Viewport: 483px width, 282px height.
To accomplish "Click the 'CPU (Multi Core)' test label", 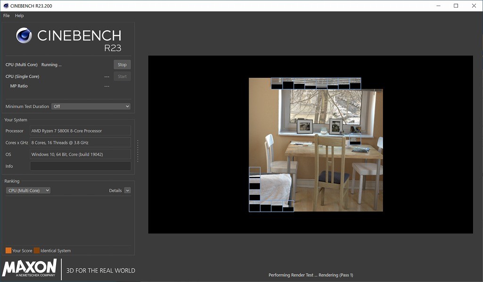I will [21, 65].
